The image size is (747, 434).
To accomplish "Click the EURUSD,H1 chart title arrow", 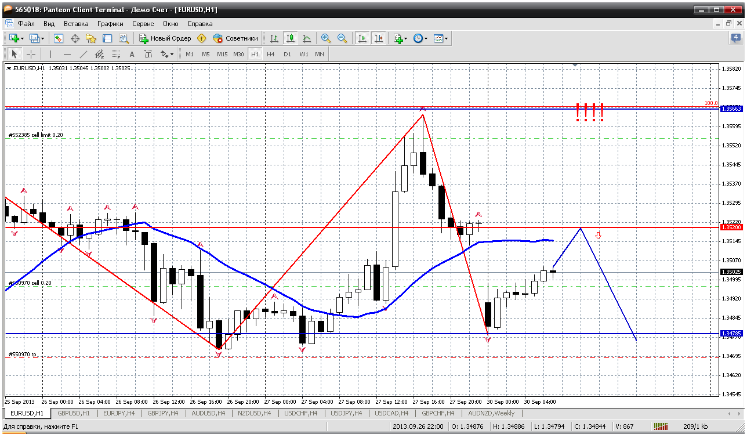I will click(9, 68).
